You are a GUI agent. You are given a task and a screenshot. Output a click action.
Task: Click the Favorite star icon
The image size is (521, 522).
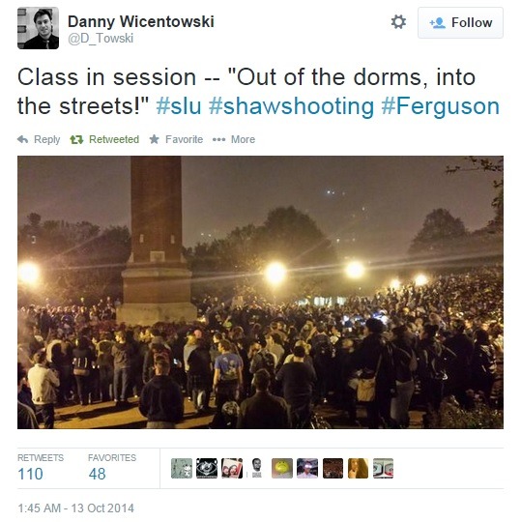tap(154, 139)
